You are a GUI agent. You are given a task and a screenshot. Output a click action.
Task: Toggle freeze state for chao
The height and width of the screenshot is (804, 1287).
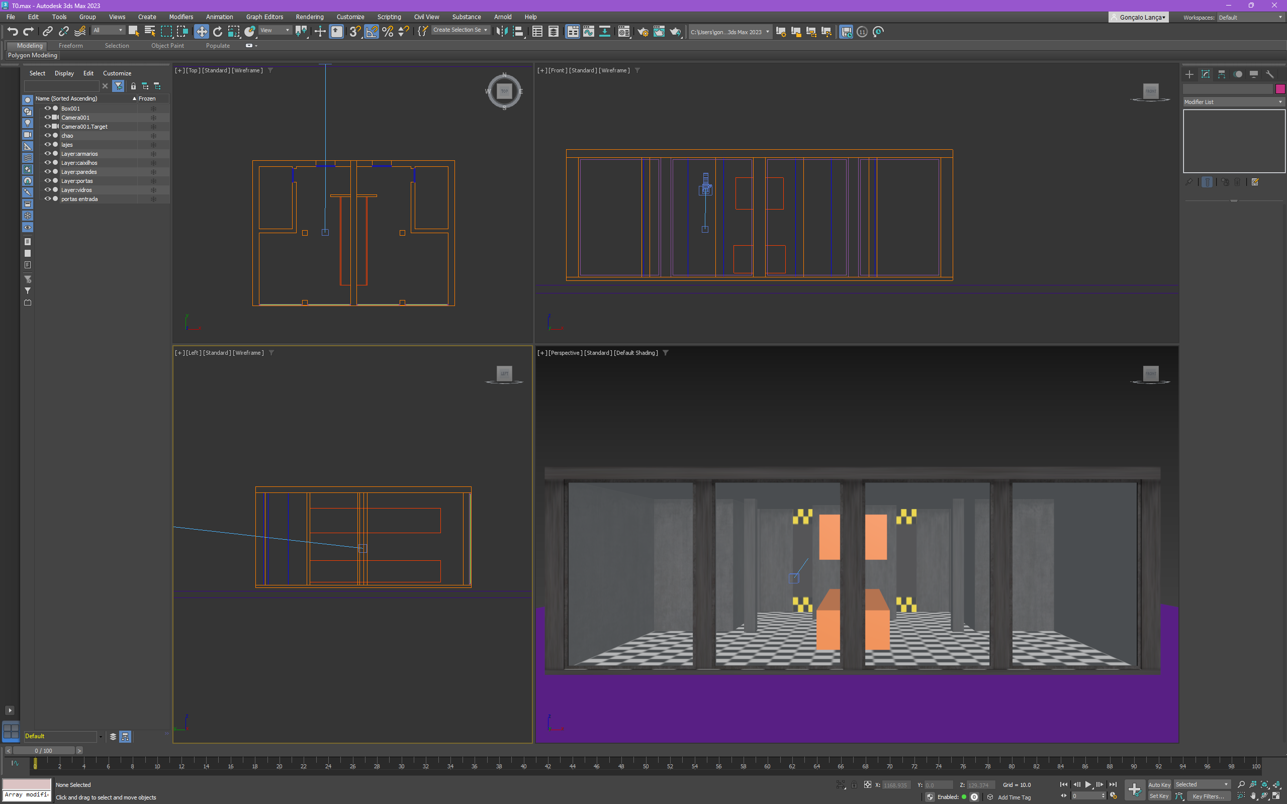pos(153,136)
